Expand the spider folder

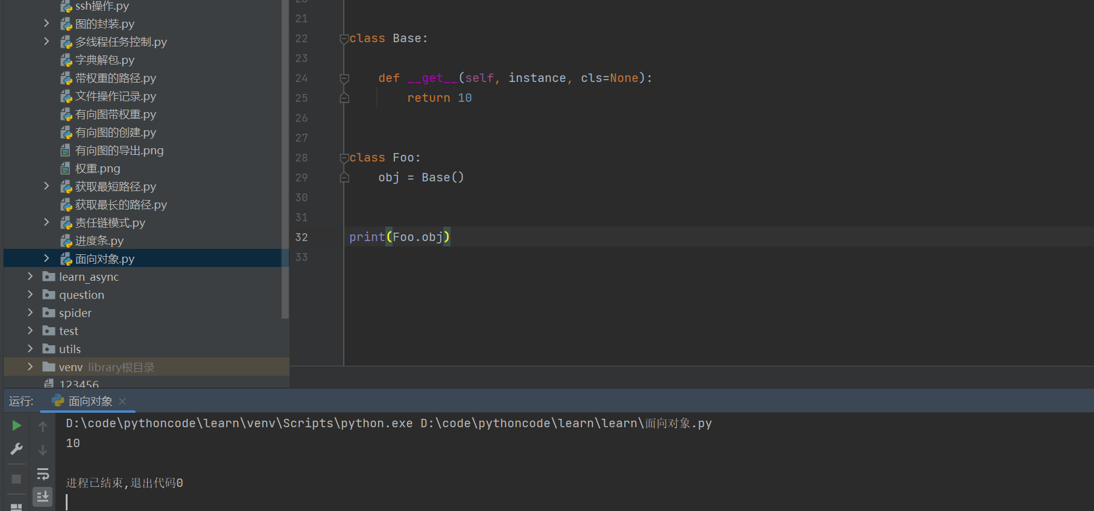click(x=30, y=313)
